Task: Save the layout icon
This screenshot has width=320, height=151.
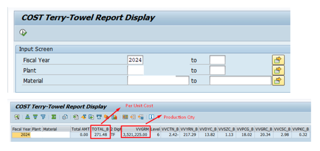Action: (x=141, y=117)
